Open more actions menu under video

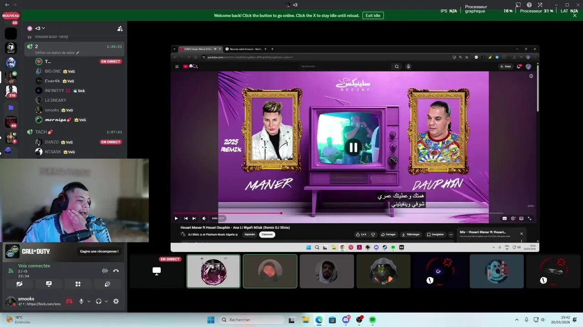(451, 234)
